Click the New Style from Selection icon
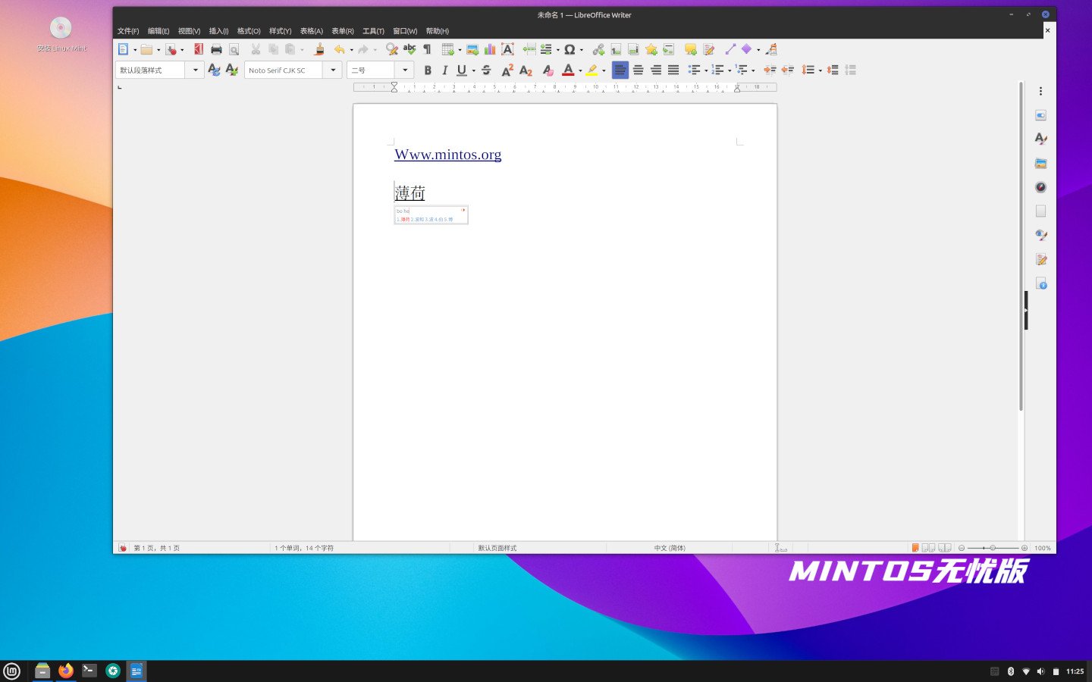Image resolution: width=1092 pixels, height=682 pixels. click(232, 70)
